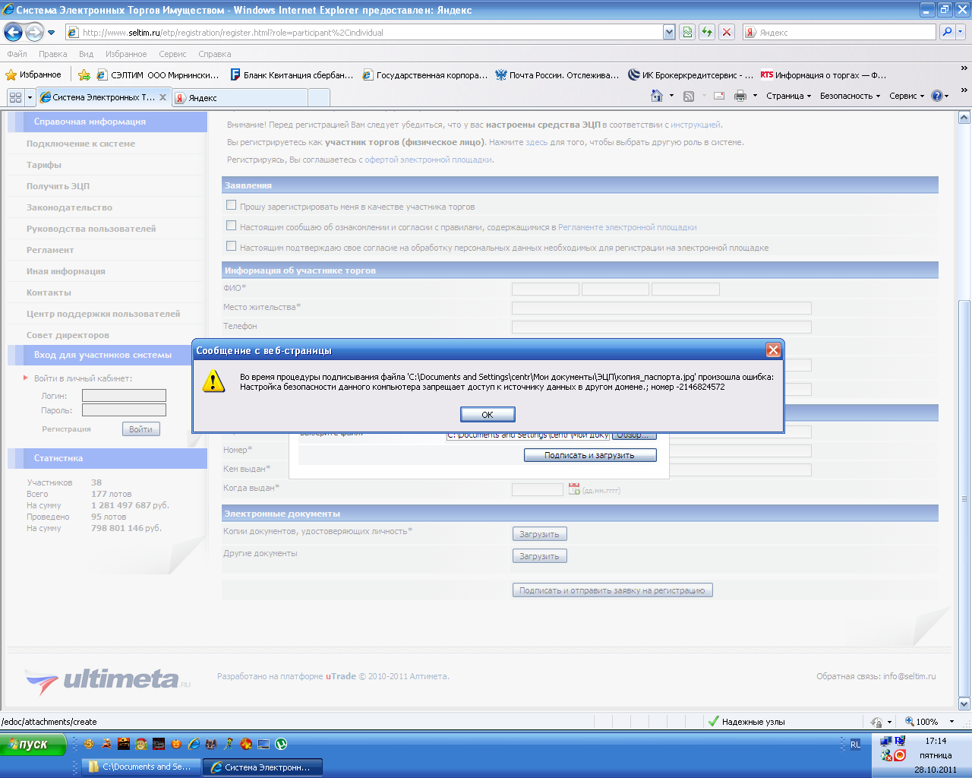This screenshot has width=972, height=778.
Task: Check the personal data consent checkbox
Action: click(x=232, y=246)
